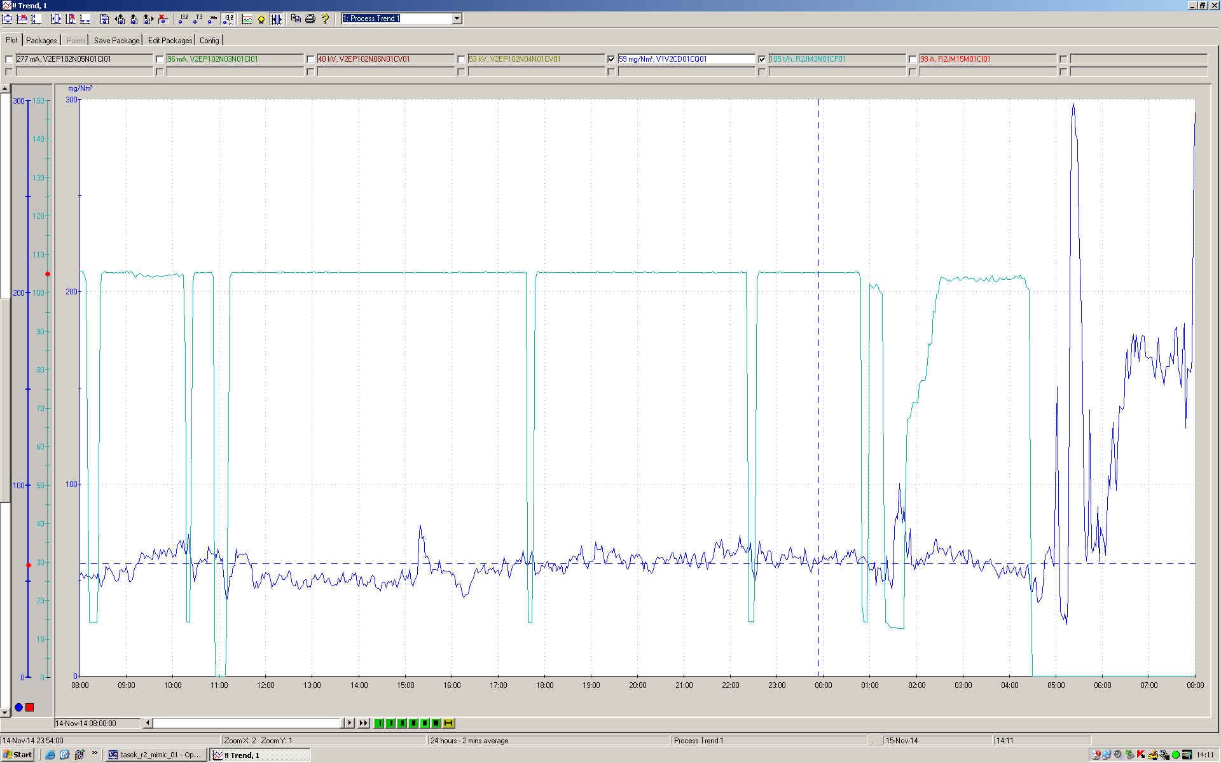Open help with the yellow question mark

[325, 19]
